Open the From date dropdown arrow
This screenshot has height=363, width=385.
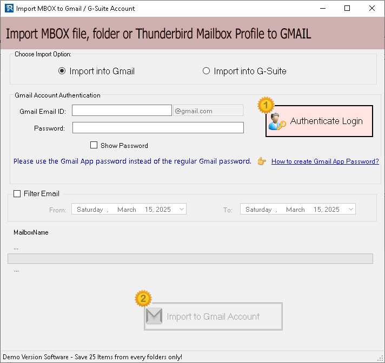click(x=182, y=209)
